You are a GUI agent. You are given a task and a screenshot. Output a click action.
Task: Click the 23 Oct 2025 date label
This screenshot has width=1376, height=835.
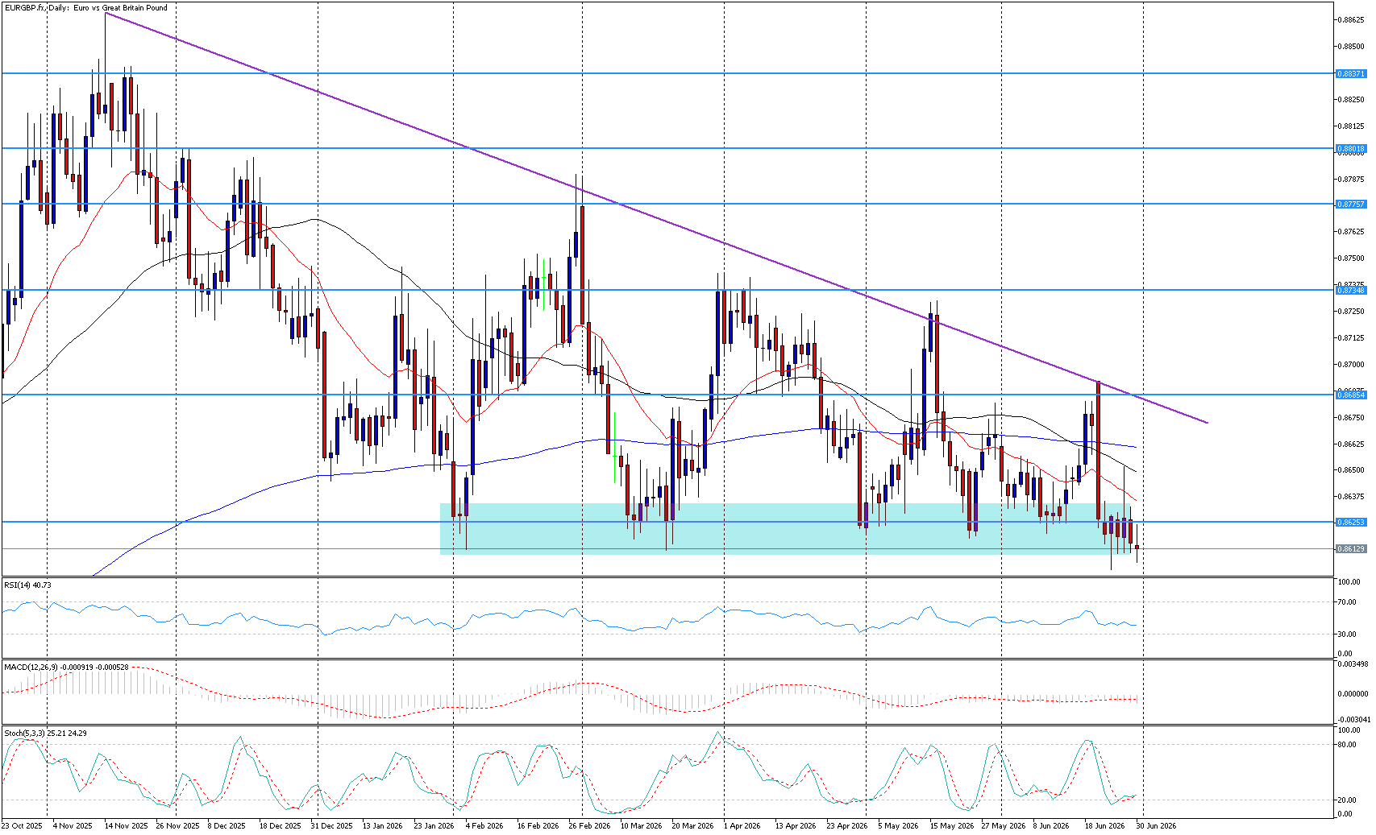(x=22, y=825)
